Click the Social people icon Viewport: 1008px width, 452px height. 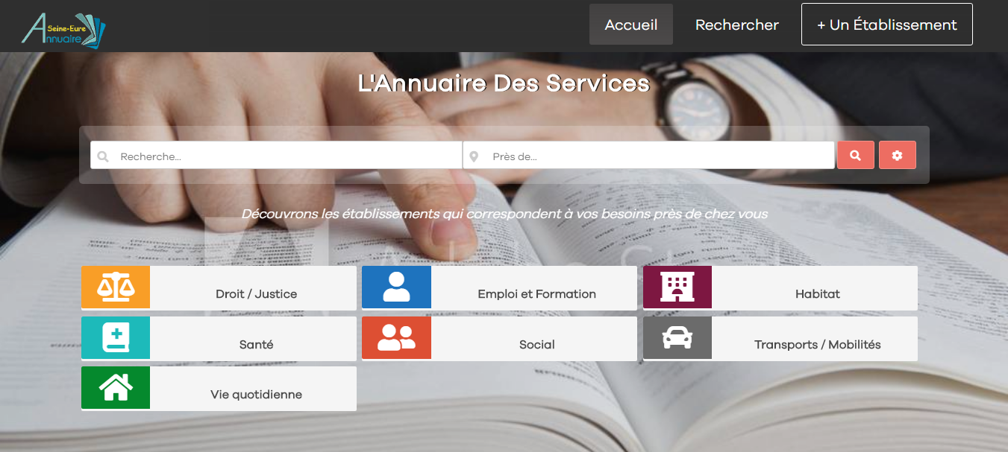(x=396, y=337)
